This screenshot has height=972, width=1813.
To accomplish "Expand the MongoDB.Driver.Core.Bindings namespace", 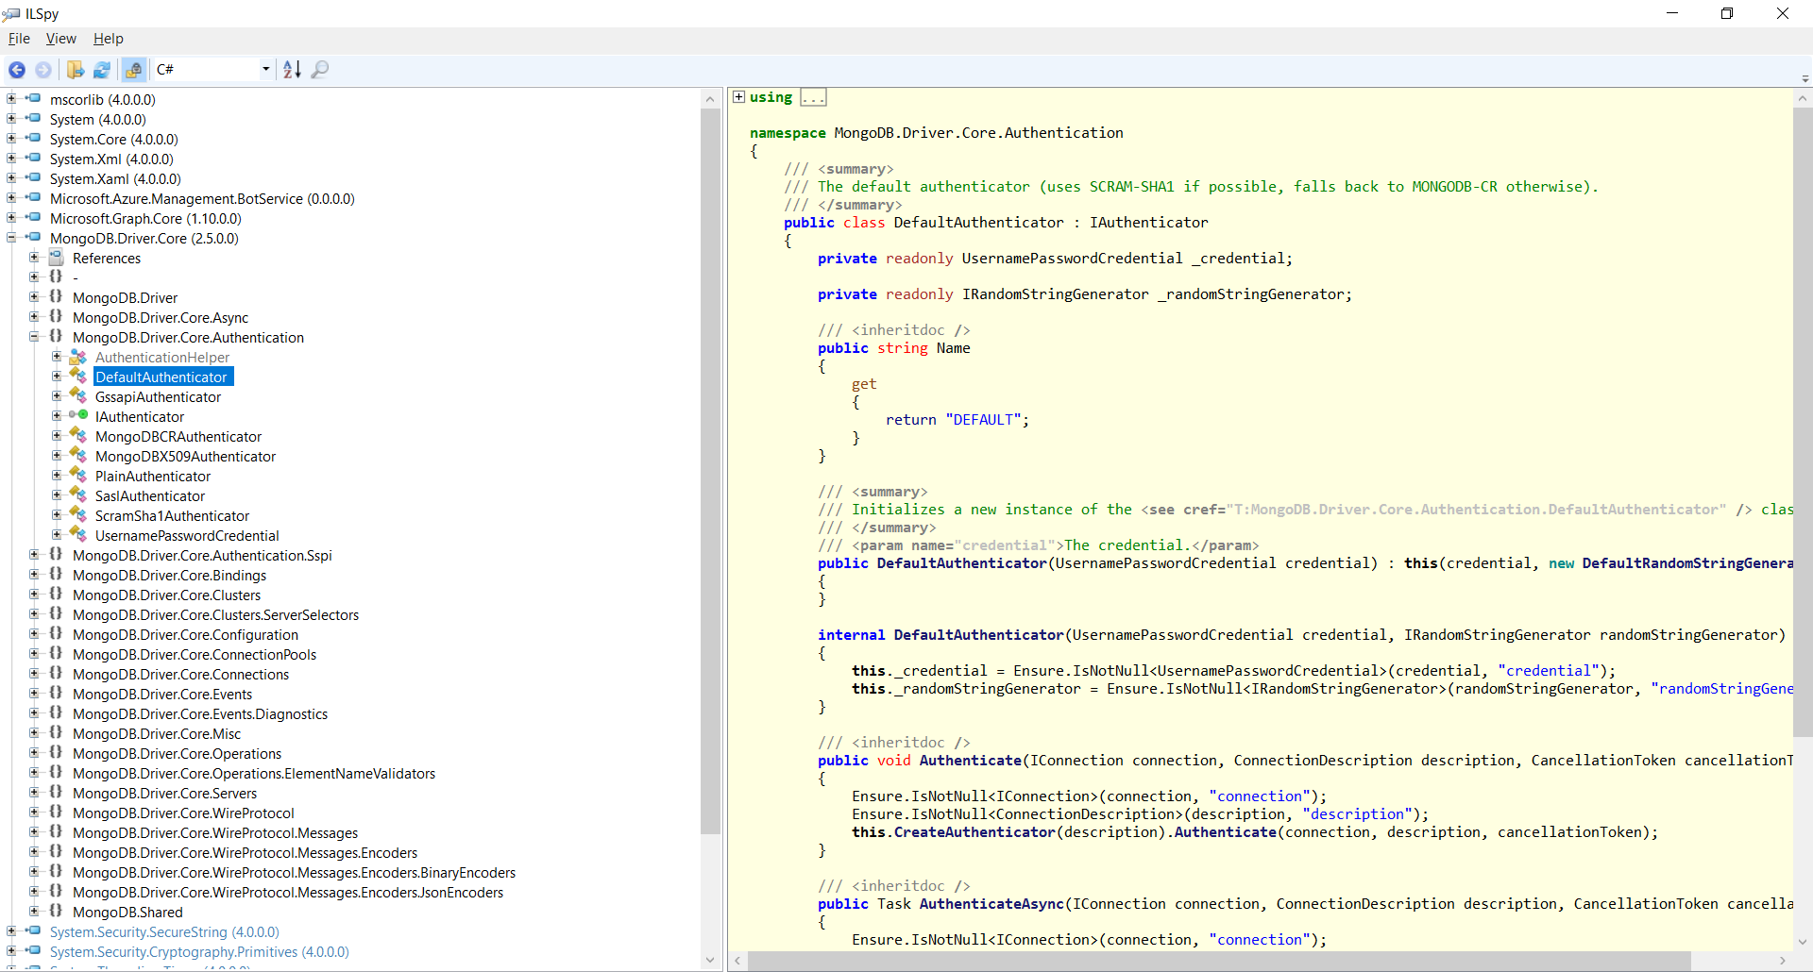I will click(34, 575).
